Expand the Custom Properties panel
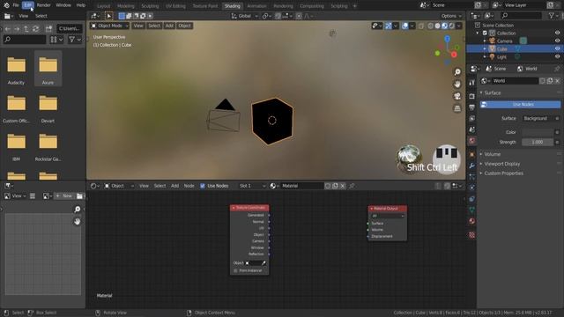The height and width of the screenshot is (317, 564). pos(503,173)
